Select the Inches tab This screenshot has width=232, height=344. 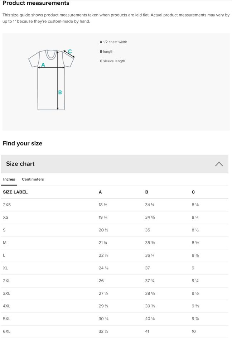click(9, 179)
